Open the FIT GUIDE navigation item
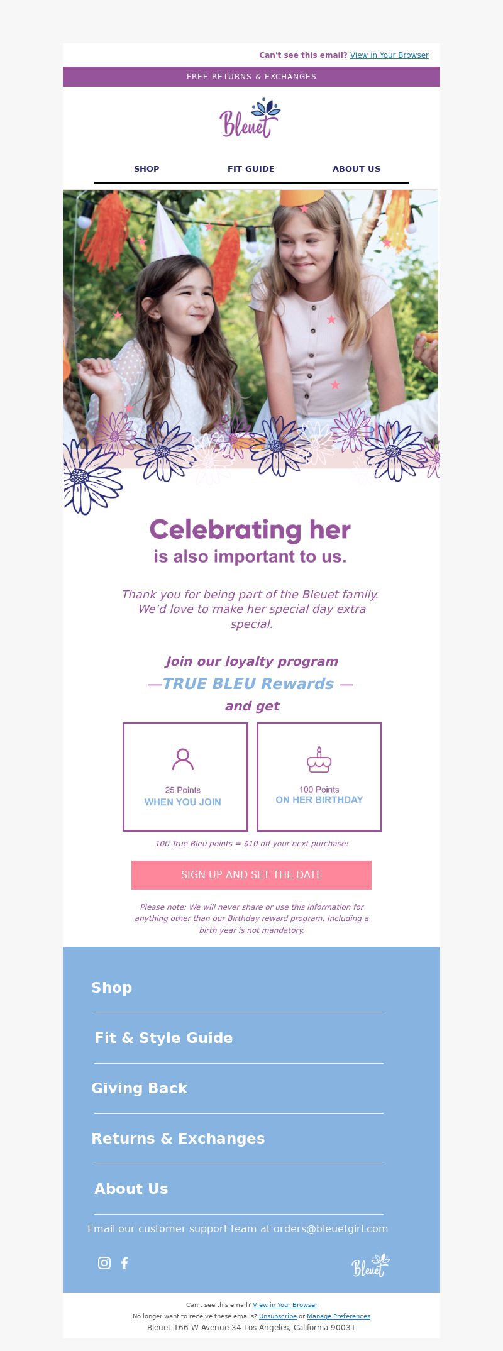This screenshot has width=503, height=1351. tap(251, 168)
